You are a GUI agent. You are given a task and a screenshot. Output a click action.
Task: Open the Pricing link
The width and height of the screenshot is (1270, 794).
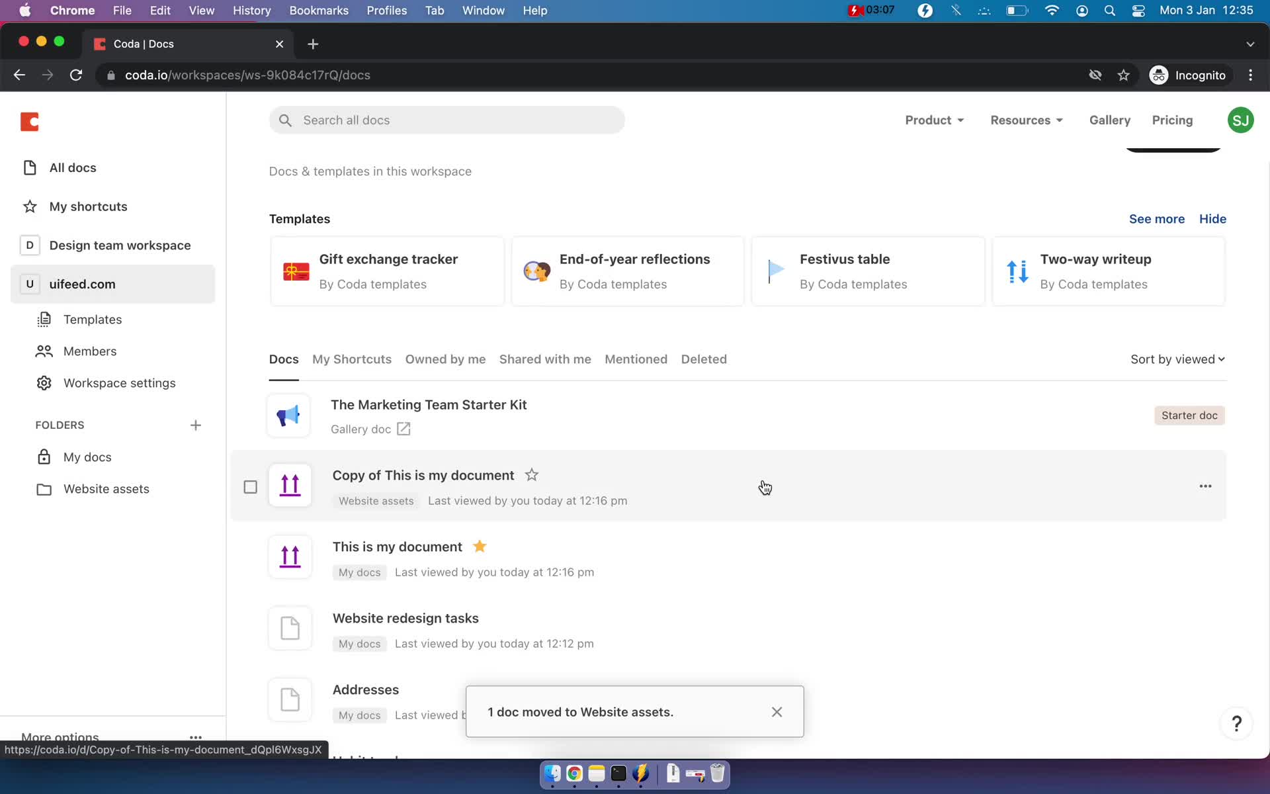[x=1172, y=120]
